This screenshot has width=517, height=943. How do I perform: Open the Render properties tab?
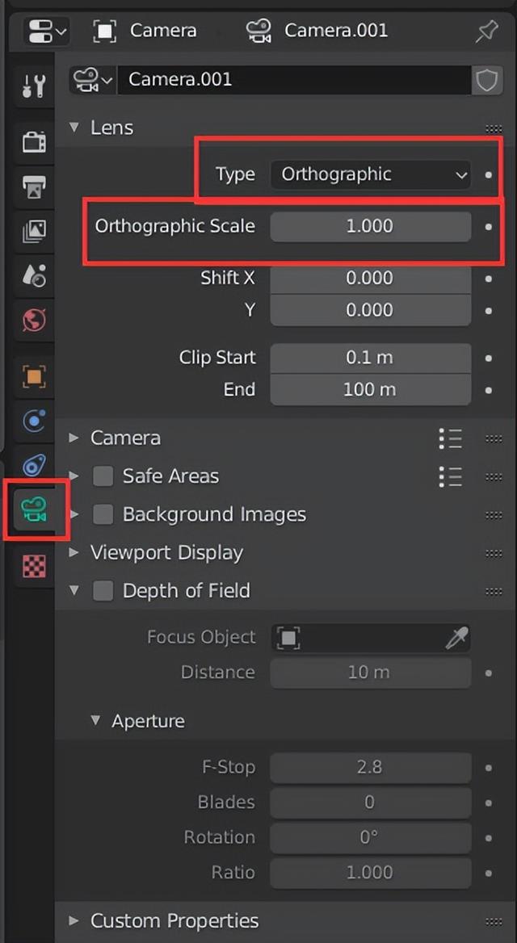34,142
